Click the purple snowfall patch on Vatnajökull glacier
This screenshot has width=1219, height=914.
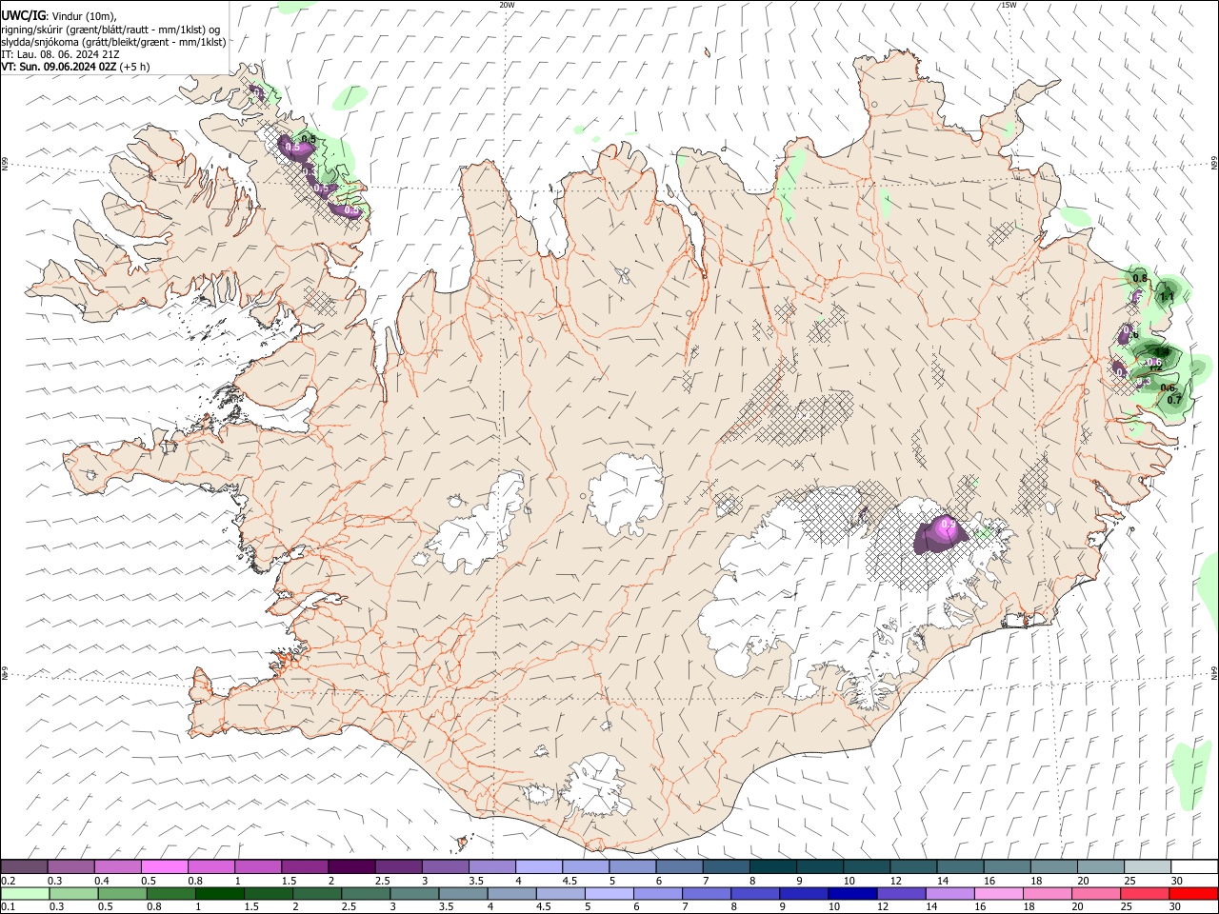(941, 536)
